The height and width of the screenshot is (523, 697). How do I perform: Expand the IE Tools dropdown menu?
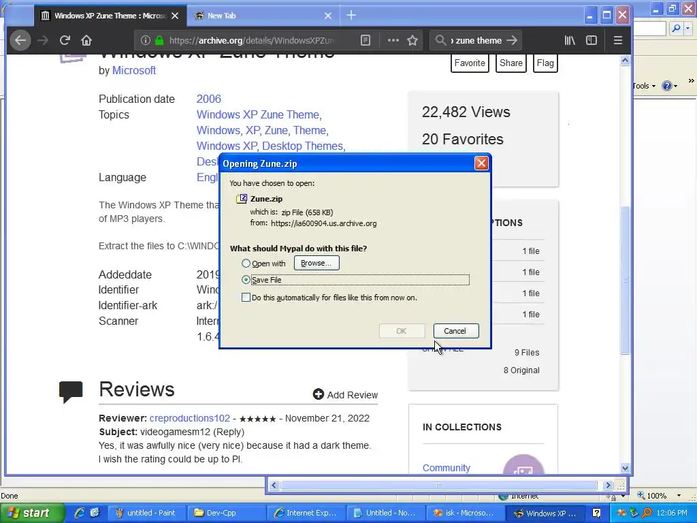click(645, 86)
